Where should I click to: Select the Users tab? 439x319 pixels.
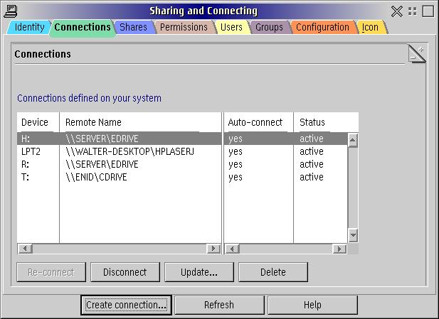(231, 28)
